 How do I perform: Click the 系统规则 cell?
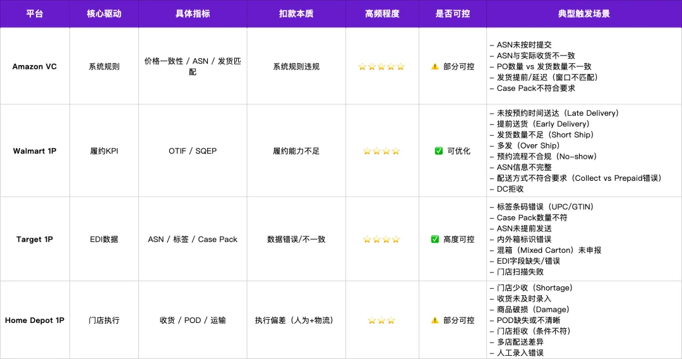coord(104,66)
